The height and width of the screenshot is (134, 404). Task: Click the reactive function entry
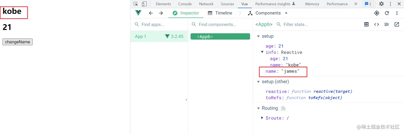point(309,91)
